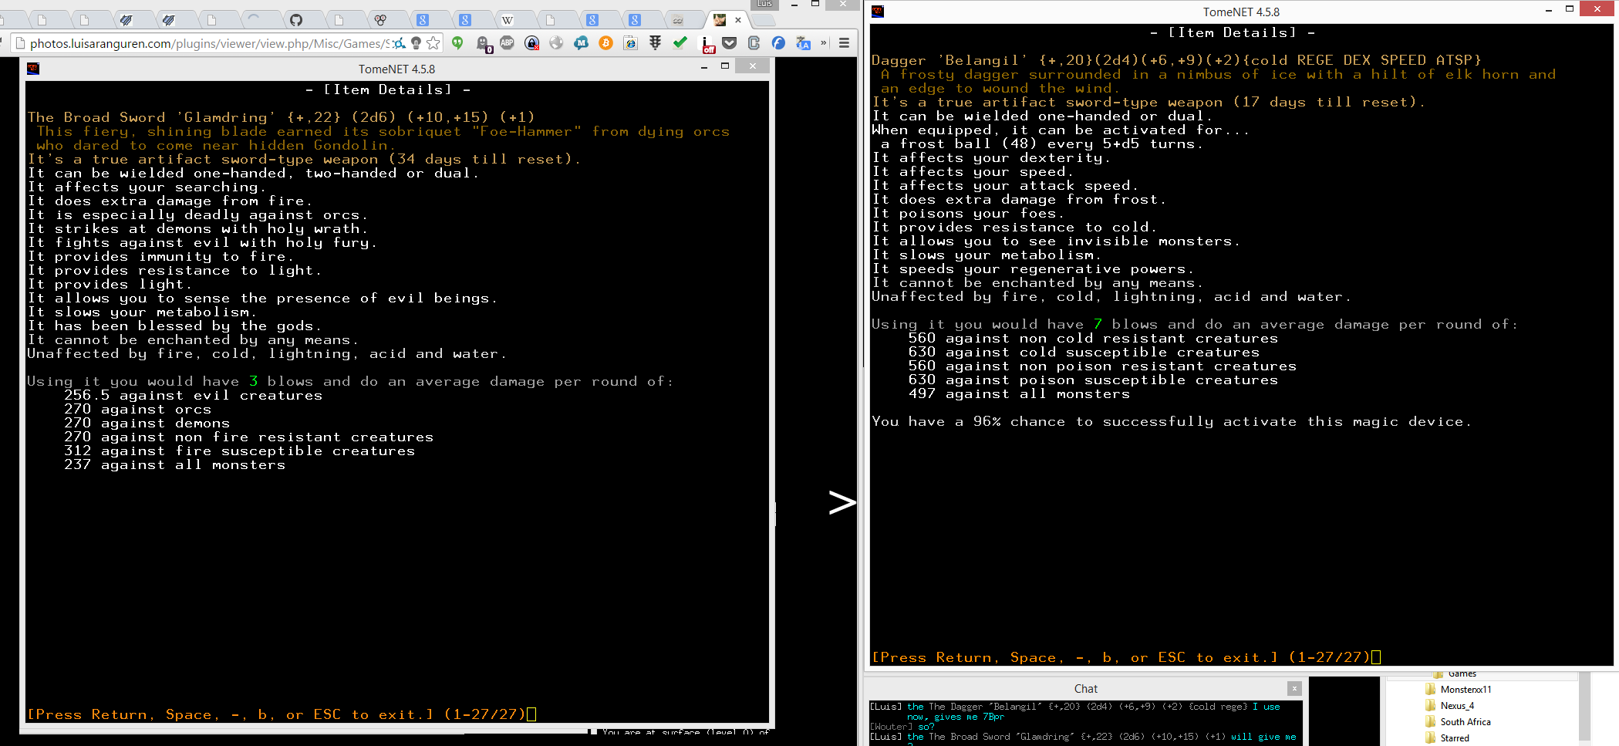Open the South Africa folder
The height and width of the screenshot is (746, 1619).
coord(1465,722)
